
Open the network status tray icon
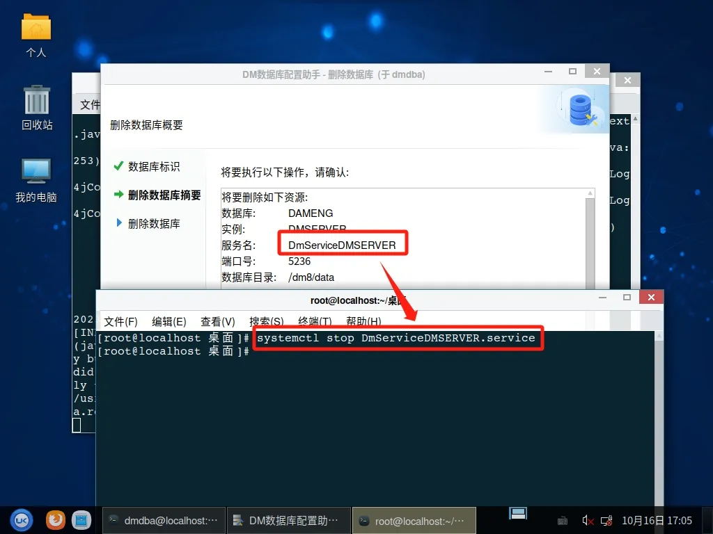[x=606, y=520]
